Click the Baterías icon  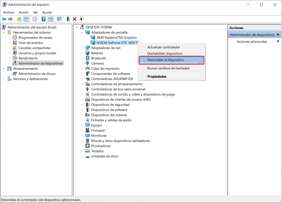tap(87, 53)
